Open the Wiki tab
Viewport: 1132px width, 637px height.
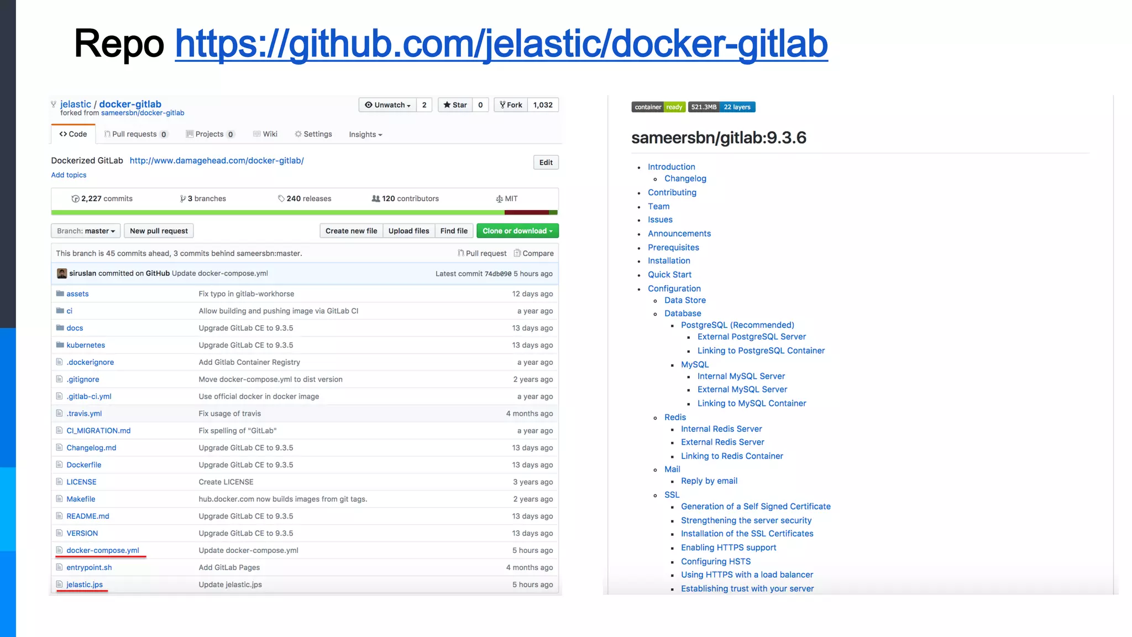click(x=265, y=134)
